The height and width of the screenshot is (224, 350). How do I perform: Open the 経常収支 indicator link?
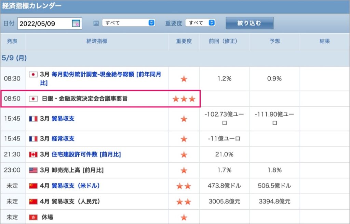coord(63,139)
